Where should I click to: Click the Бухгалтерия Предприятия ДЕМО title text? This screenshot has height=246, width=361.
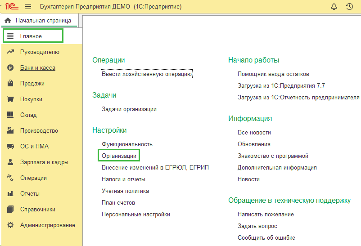[x=85, y=6]
